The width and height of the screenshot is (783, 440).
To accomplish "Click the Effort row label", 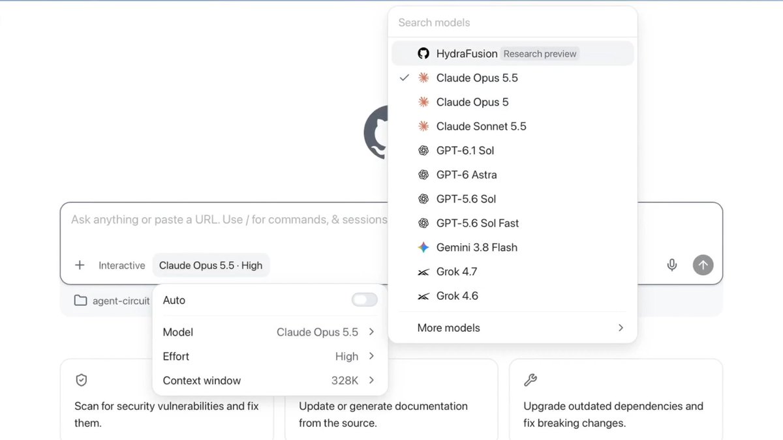I will coord(176,356).
